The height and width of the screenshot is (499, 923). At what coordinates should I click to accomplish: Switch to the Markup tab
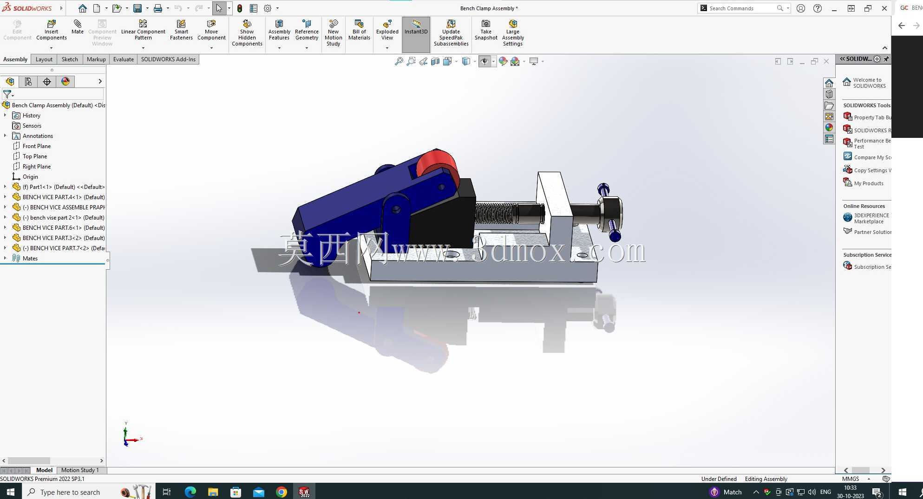coord(96,59)
